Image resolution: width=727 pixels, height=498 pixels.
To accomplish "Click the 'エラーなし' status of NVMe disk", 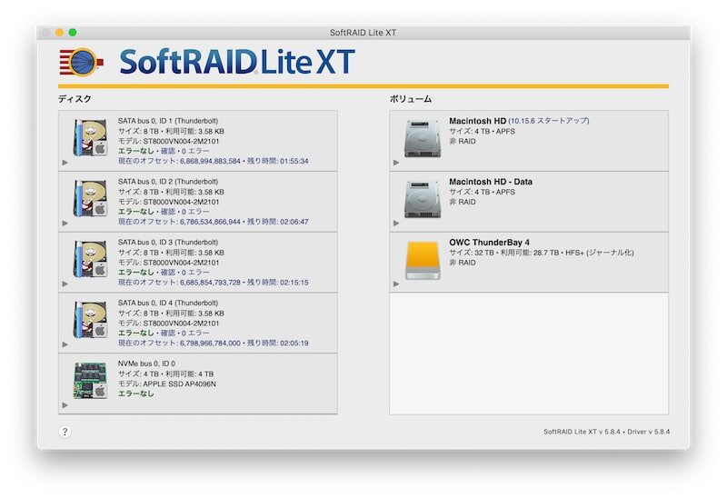I will point(135,394).
